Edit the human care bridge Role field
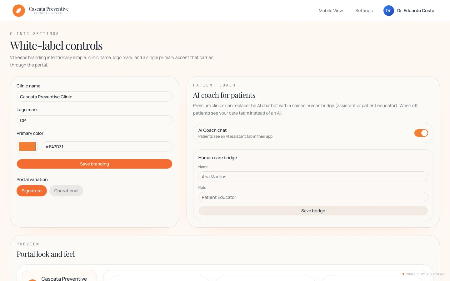Image resolution: width=450 pixels, height=281 pixels. (313, 197)
